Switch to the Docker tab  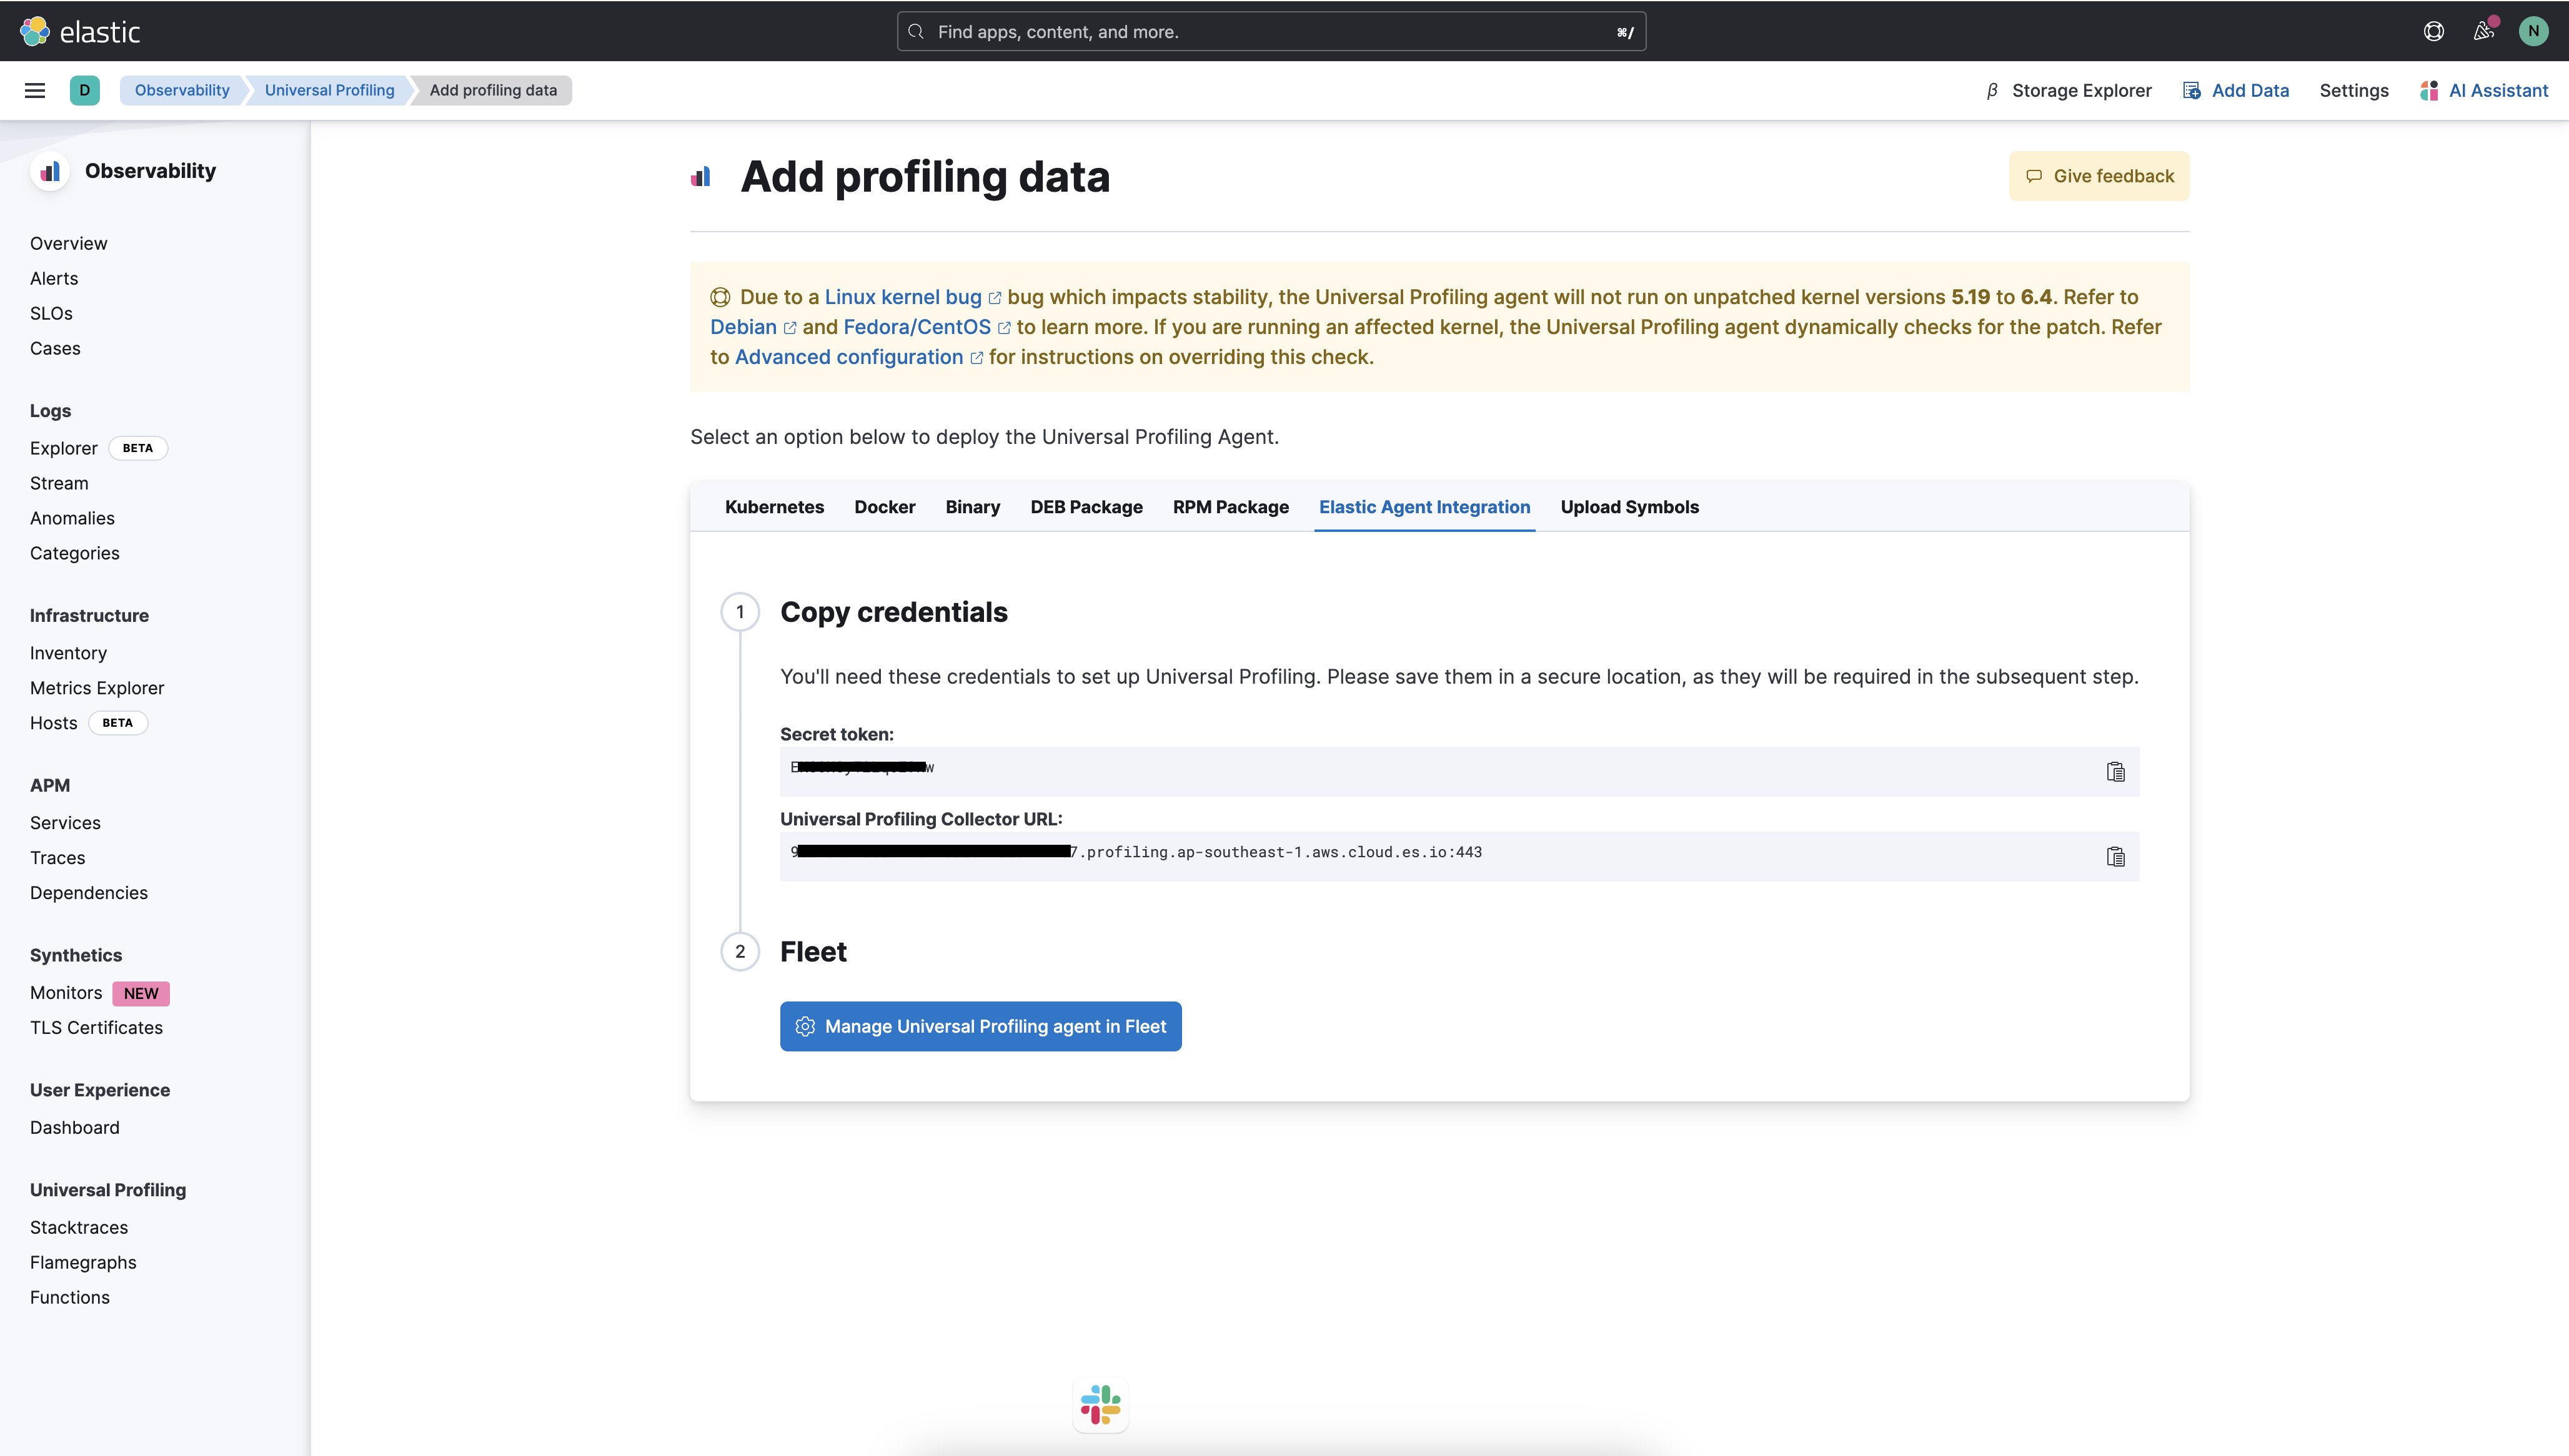(885, 507)
